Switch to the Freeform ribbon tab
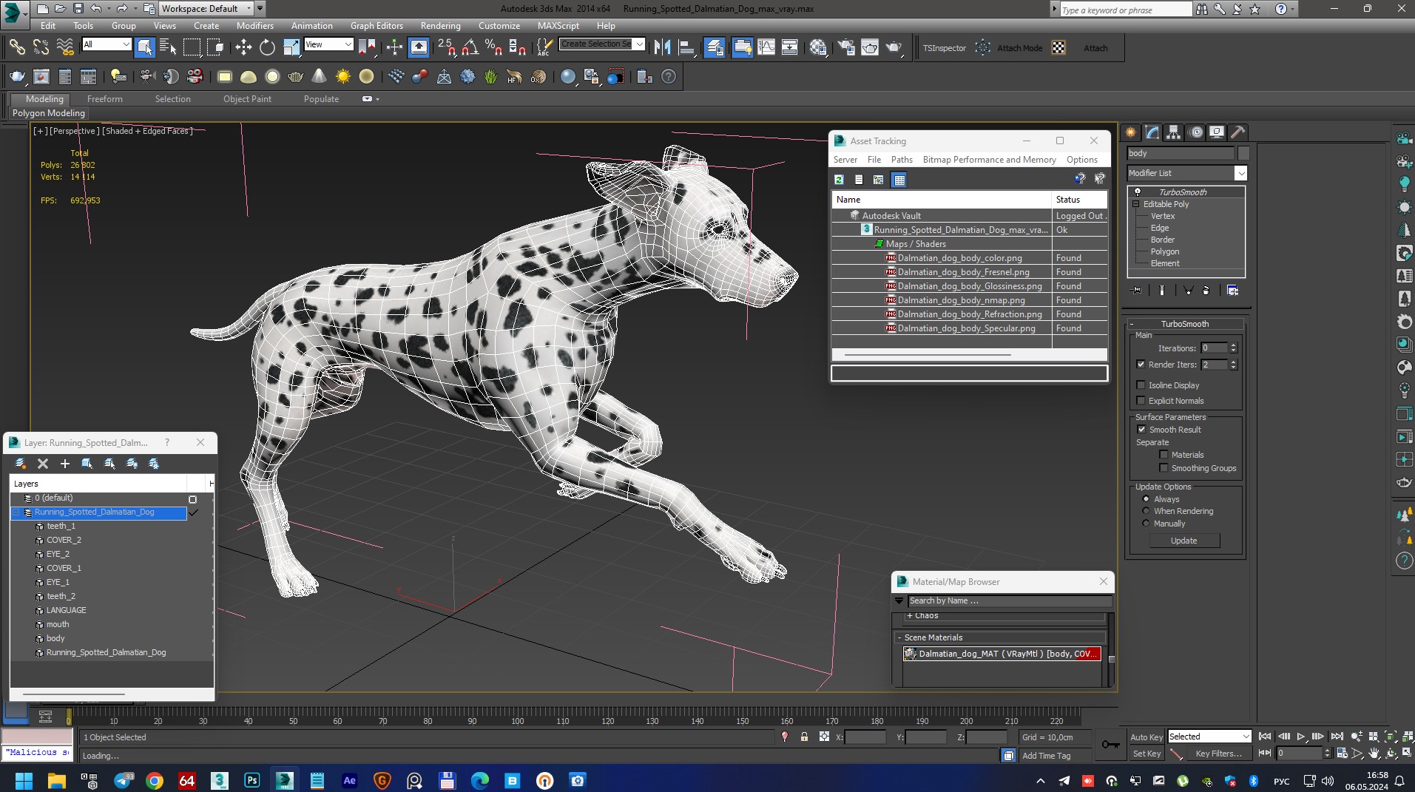 coord(105,99)
